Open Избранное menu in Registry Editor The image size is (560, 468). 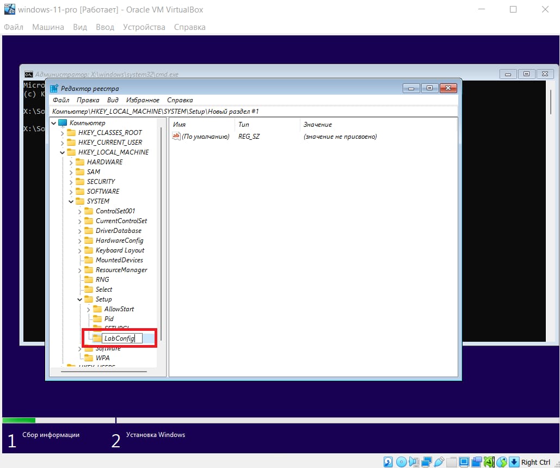[143, 100]
